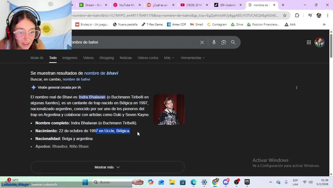Open Epic Games Launcher from the taskbar
The image size is (333, 188).
click(247, 182)
